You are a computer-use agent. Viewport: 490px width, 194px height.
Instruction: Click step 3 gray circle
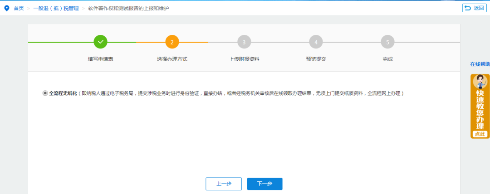pos(244,42)
